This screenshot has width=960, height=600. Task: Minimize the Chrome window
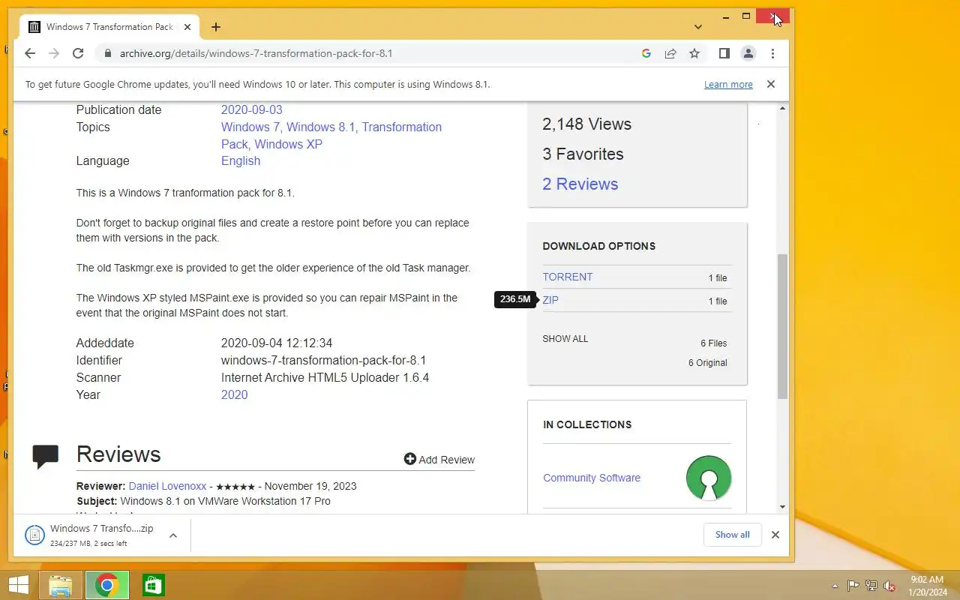pos(726,16)
